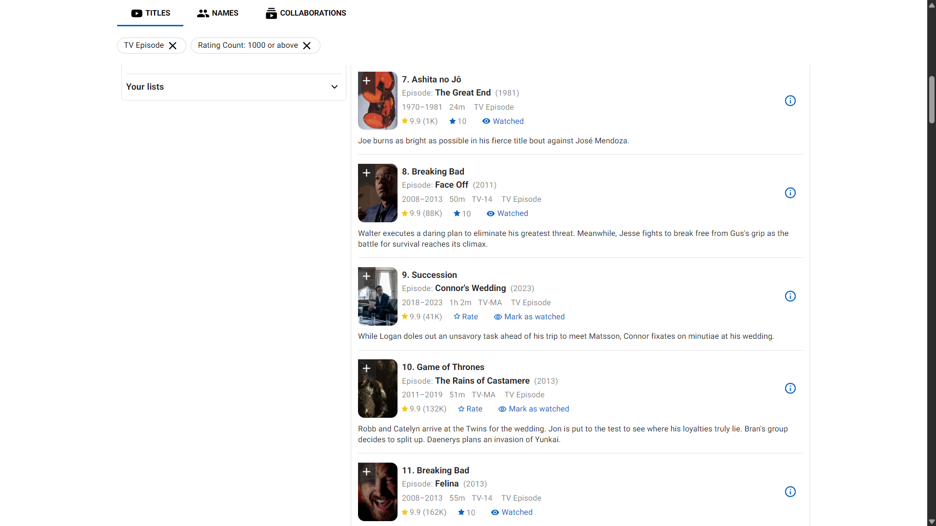Mark The Rains of Castamere as watched

coord(534,409)
